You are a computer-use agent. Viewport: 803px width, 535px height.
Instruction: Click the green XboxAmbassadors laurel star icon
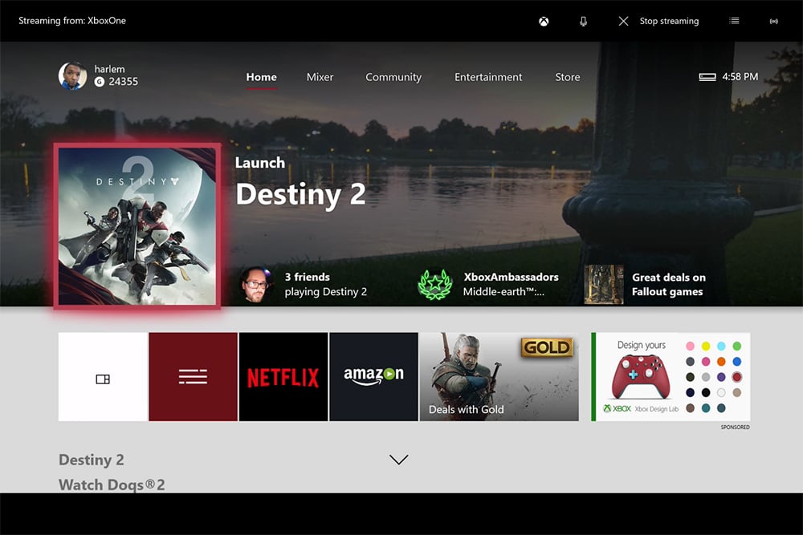click(434, 285)
